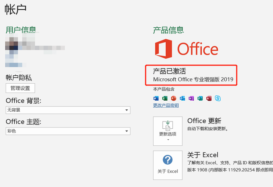Viewport: 273px width, 187px height.
Task: Click the 帐户隐私 heading
Action: pyautogui.click(x=19, y=78)
